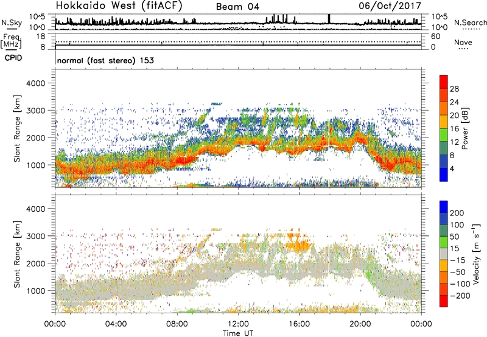The width and height of the screenshot is (487, 337).
Task: Click the blue bottom of power colorbar
Action: pos(444,175)
